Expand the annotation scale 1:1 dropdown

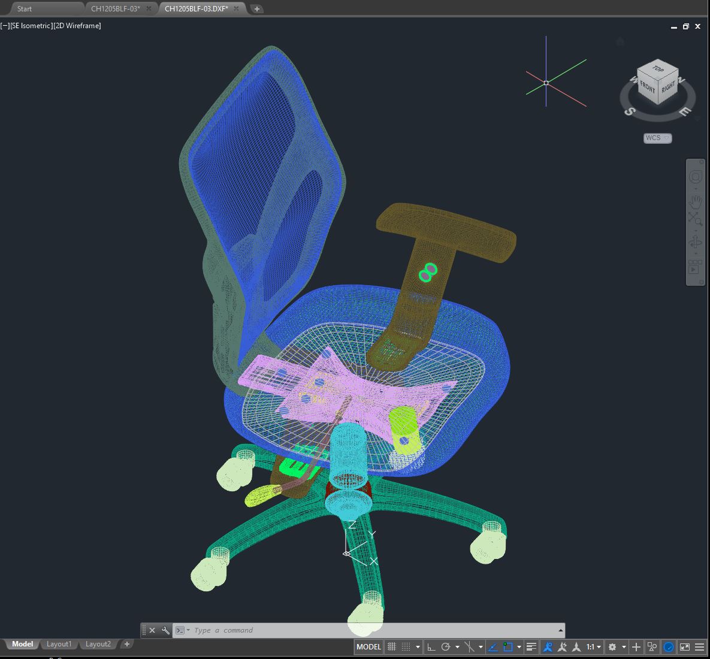click(x=593, y=647)
